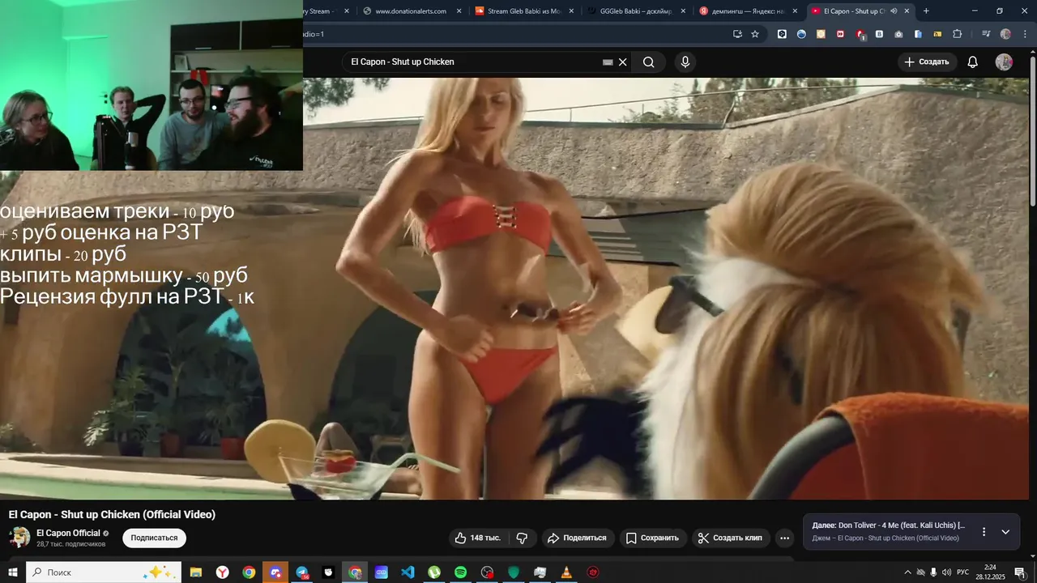
Task: Click the taskbar Поиск search box
Action: [104, 572]
